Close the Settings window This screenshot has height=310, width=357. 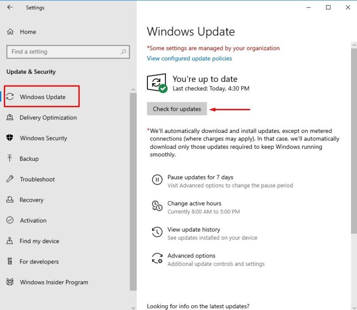coord(348,7)
